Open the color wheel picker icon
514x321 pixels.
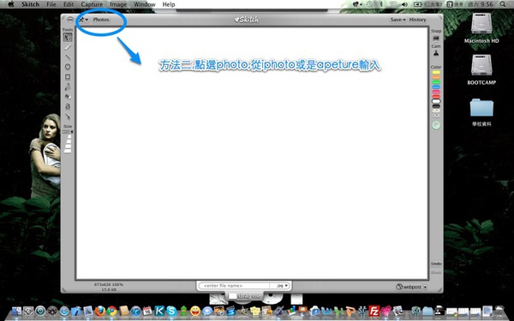(436, 125)
